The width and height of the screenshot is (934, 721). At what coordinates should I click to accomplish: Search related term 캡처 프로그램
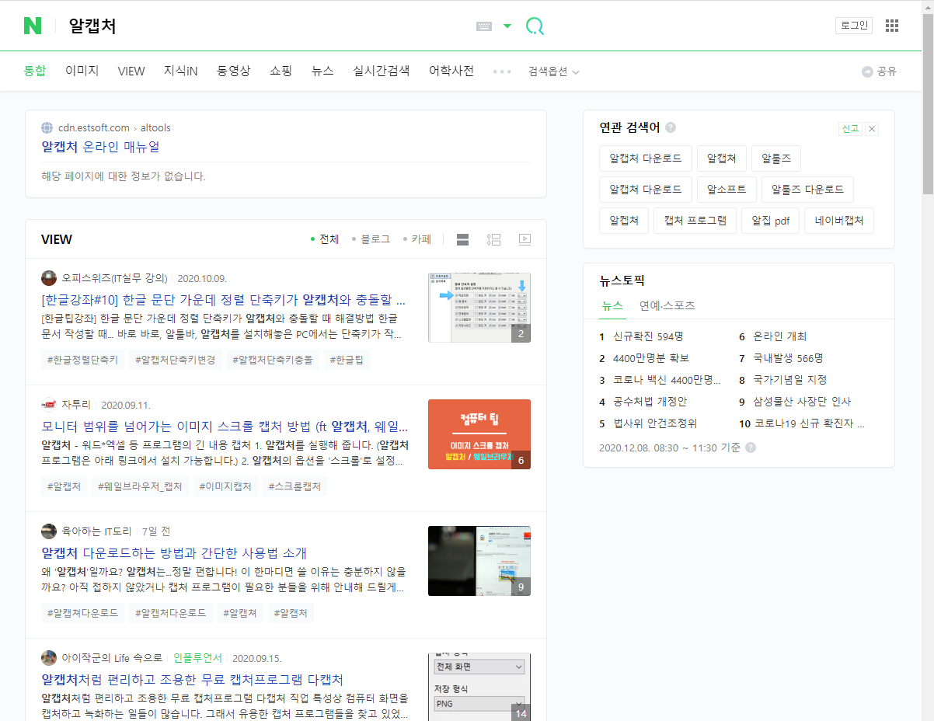click(x=695, y=221)
